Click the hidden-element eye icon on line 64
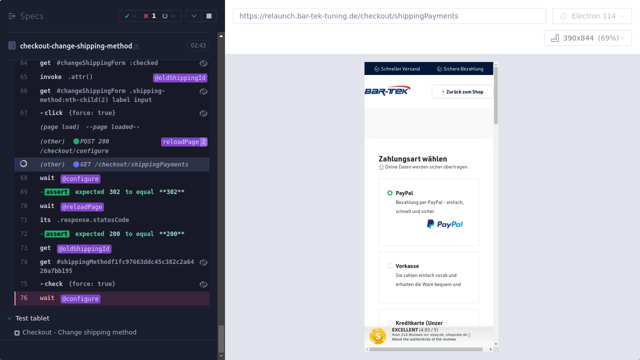 [203, 63]
